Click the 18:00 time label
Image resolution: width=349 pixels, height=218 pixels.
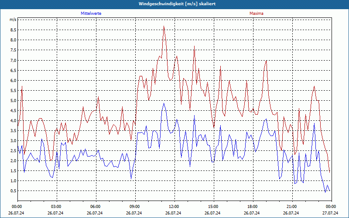[252, 207]
